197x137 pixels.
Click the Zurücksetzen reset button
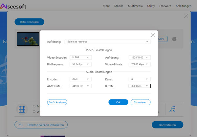tap(57, 102)
